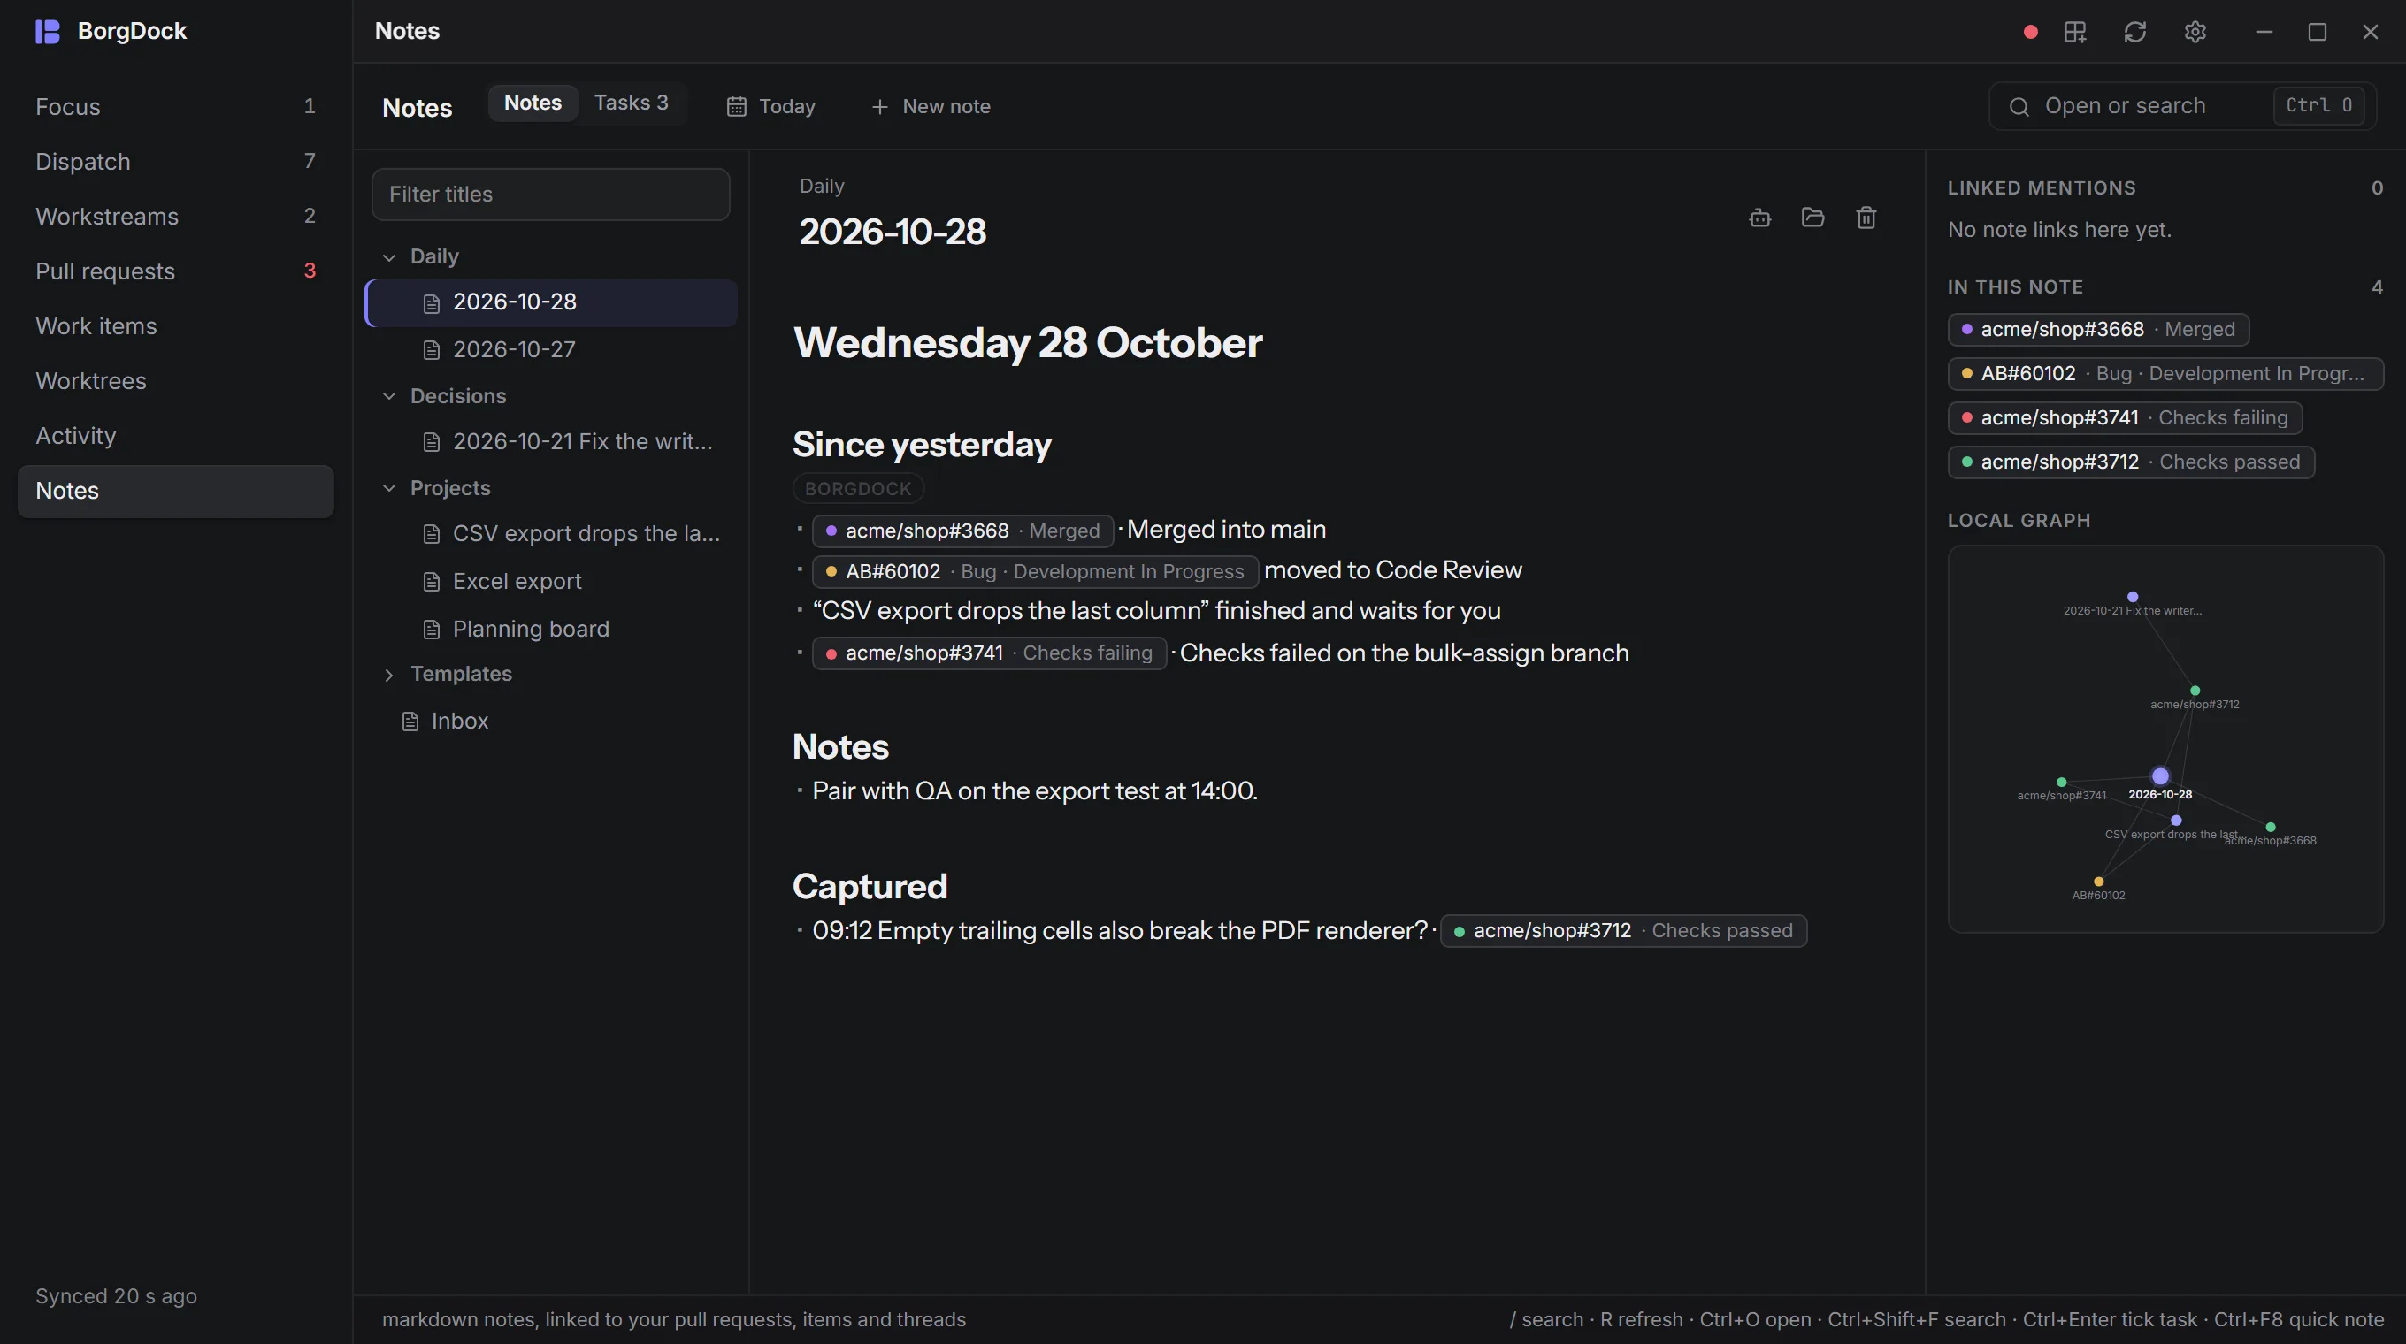Click the BorgDock logo icon
Image resolution: width=2406 pixels, height=1344 pixels.
(48, 32)
